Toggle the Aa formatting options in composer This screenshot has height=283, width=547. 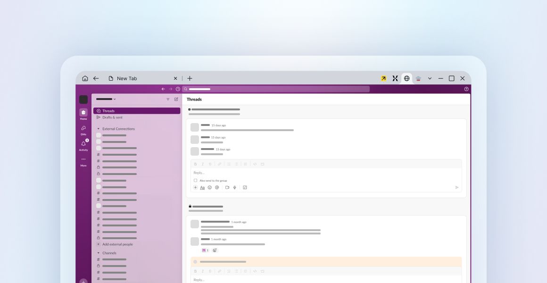click(202, 188)
